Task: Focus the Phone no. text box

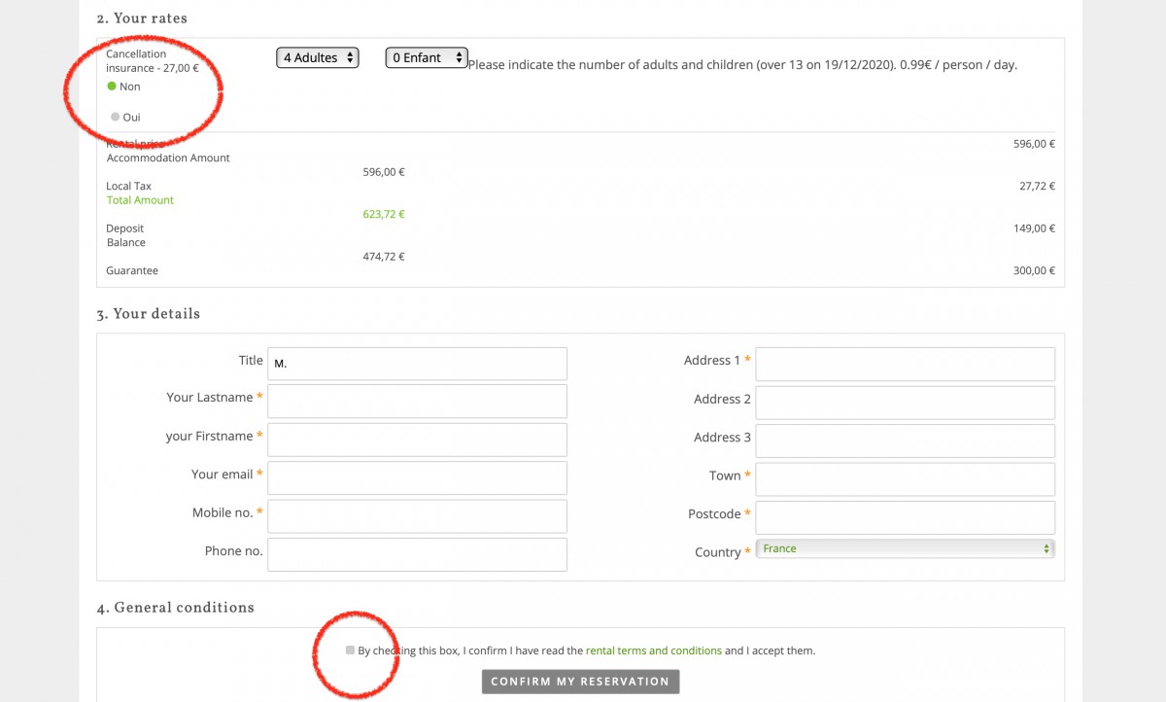Action: pyautogui.click(x=417, y=554)
